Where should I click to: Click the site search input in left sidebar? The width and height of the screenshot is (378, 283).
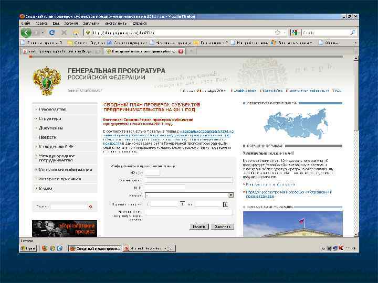pos(69,206)
